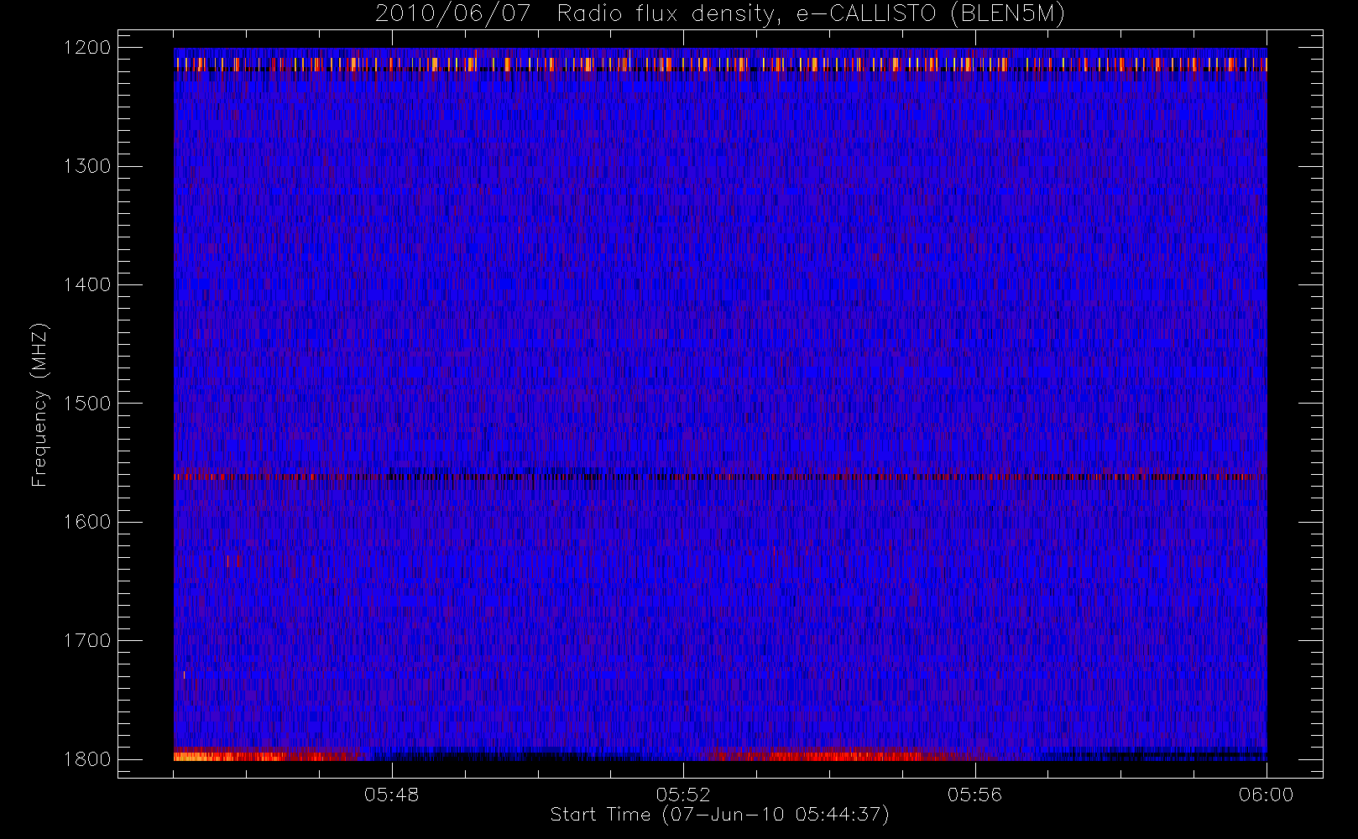Click the red interference line near 1560 MHz
This screenshot has height=839, width=1358.
pos(720,477)
